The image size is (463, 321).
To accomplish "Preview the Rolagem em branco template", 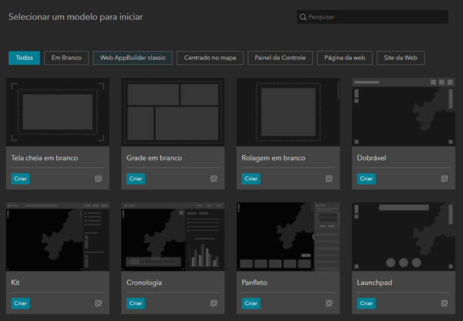I will (329, 178).
